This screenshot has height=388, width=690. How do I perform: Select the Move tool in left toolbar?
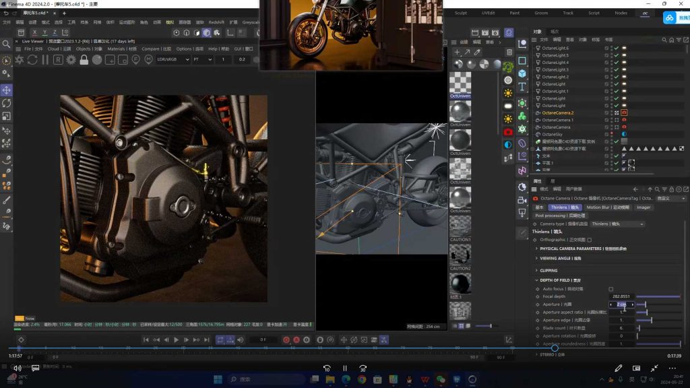coord(7,90)
